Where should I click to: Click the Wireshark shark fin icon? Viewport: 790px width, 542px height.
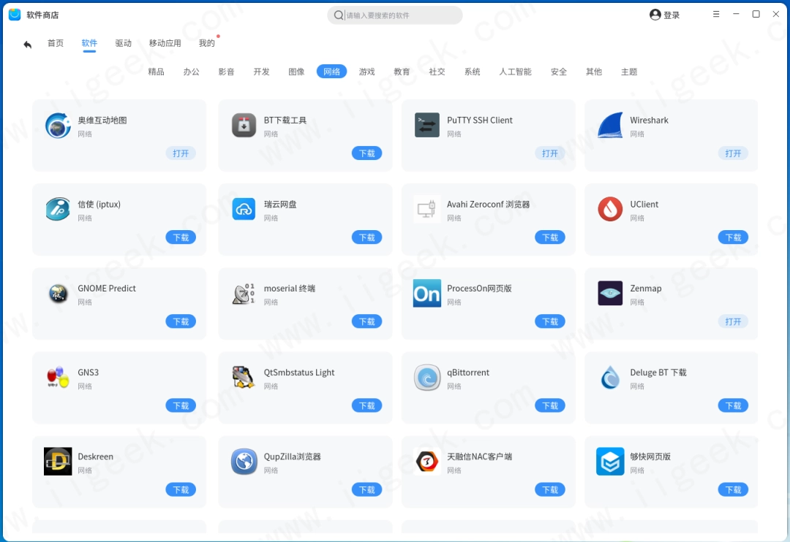609,126
